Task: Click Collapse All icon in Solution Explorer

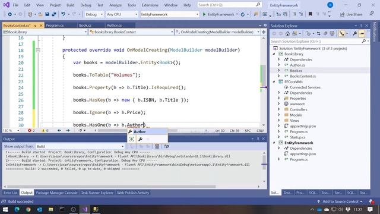Action: coord(325,34)
